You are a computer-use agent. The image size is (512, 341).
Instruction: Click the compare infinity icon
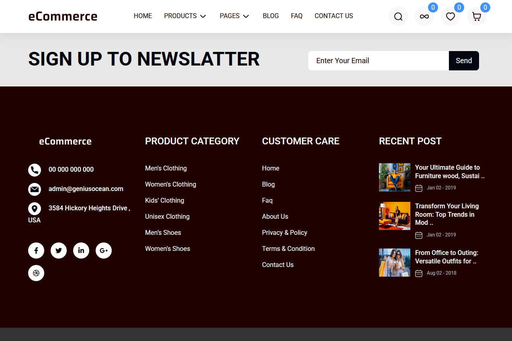point(424,16)
